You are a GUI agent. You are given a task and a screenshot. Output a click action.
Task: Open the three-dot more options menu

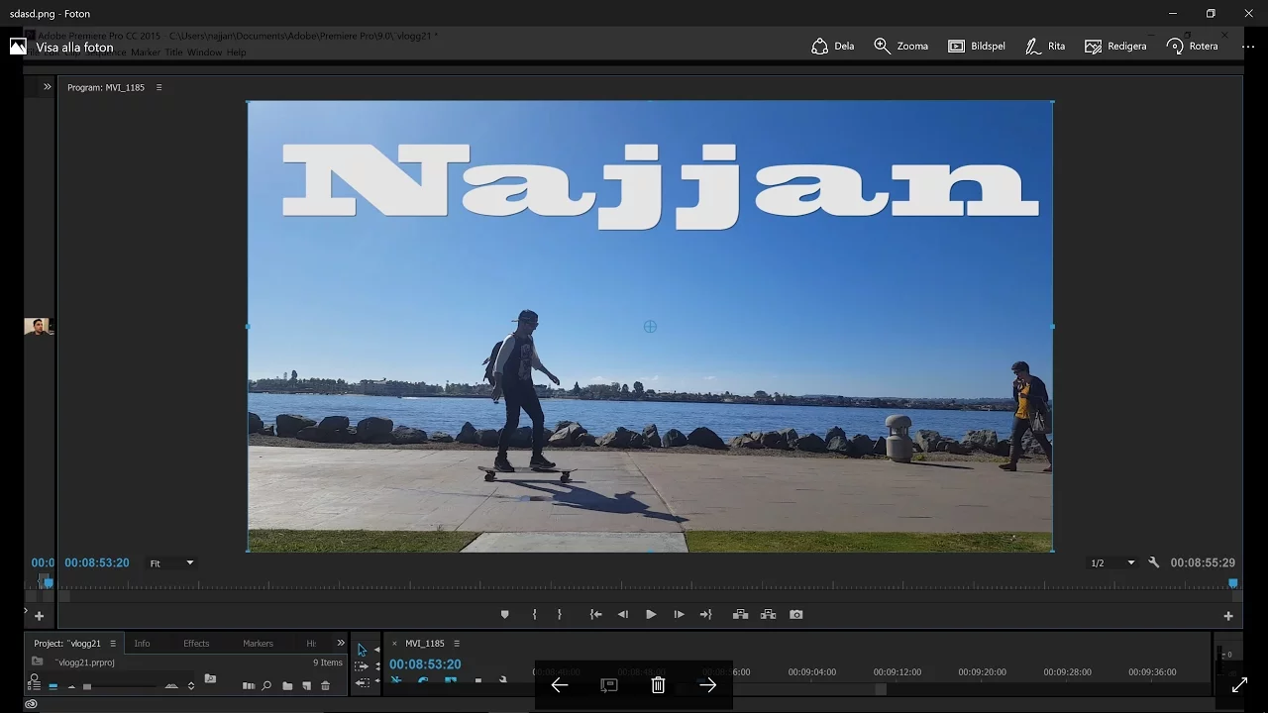(x=1248, y=47)
